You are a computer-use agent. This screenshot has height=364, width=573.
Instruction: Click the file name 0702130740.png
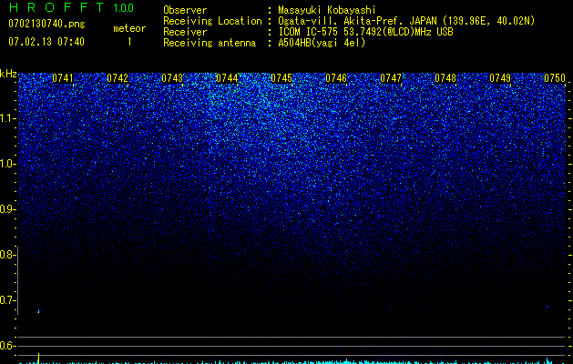point(46,24)
